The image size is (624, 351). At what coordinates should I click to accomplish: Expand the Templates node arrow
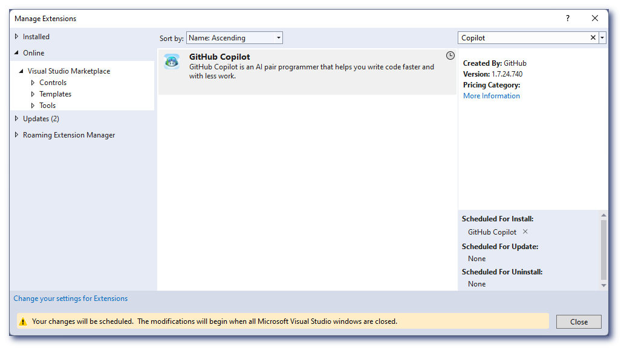tap(33, 94)
